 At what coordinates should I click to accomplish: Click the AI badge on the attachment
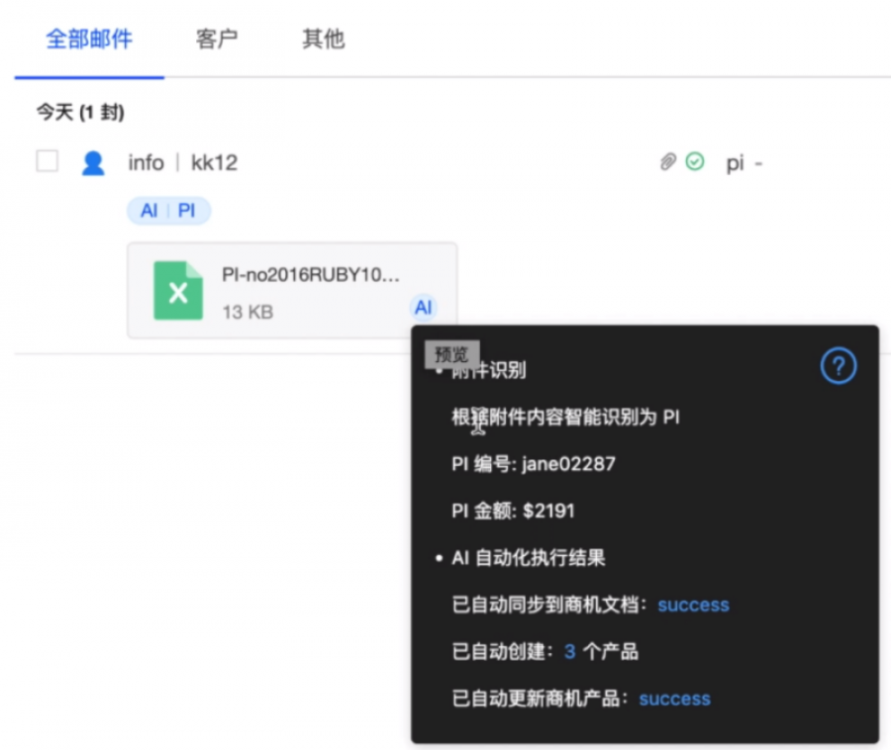(x=423, y=307)
